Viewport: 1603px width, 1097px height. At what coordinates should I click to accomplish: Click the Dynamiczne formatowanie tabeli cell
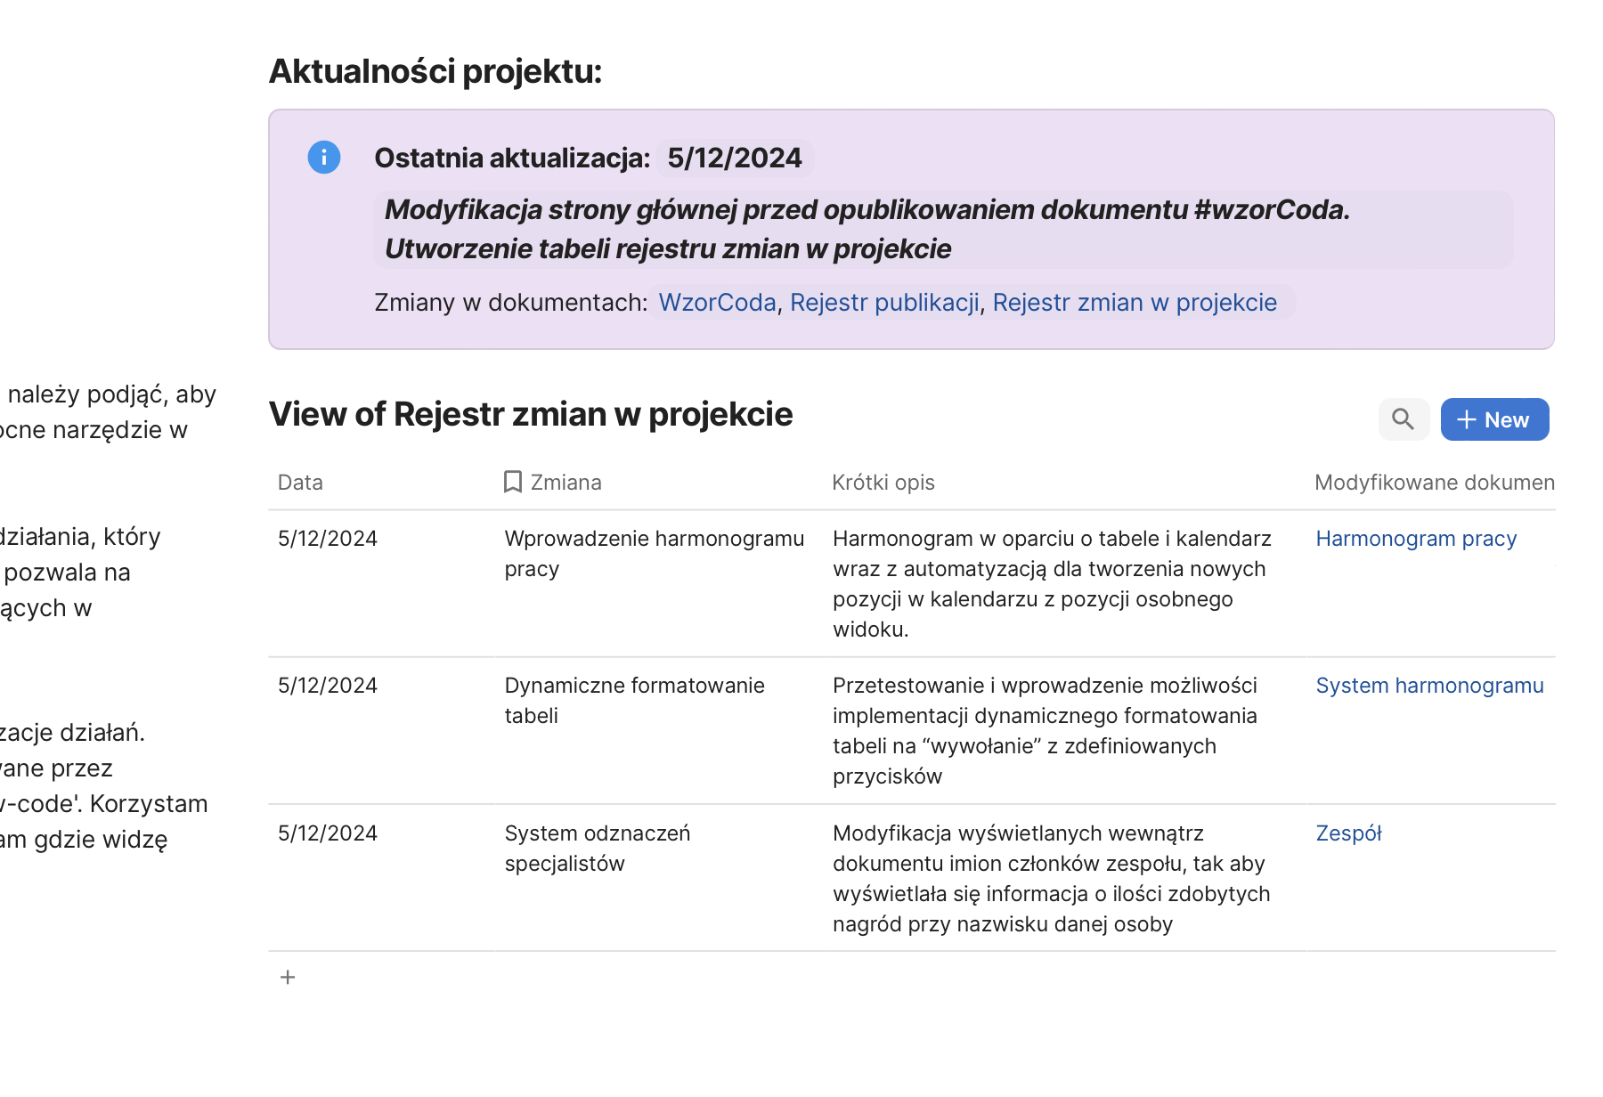(634, 701)
